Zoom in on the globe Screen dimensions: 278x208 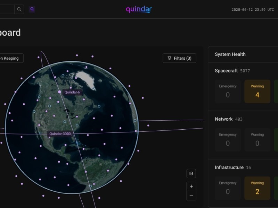(191, 187)
